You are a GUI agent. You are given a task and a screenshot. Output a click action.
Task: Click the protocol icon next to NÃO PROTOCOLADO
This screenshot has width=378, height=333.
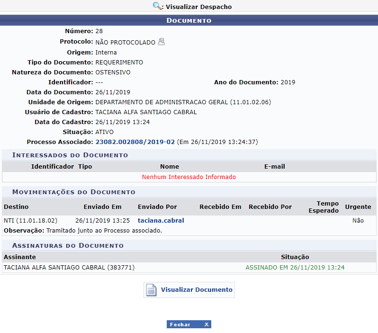pos(161,42)
